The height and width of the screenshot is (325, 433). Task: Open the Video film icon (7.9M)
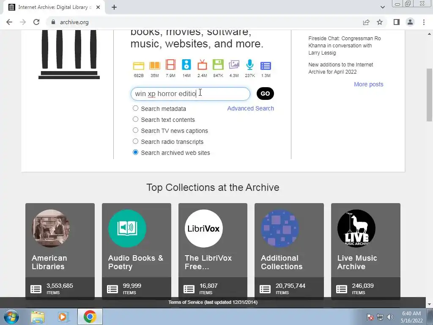click(170, 65)
